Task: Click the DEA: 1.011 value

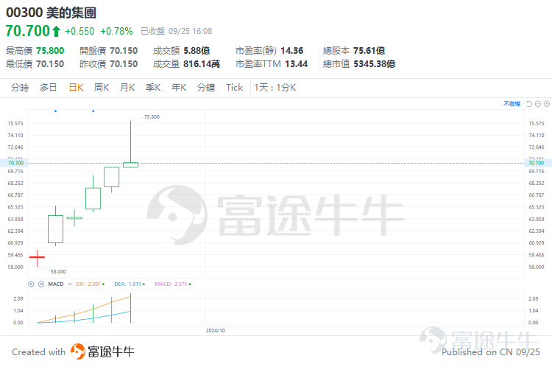Action: pos(130,284)
